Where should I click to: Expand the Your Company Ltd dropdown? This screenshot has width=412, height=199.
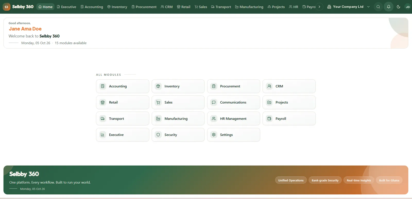348,7
